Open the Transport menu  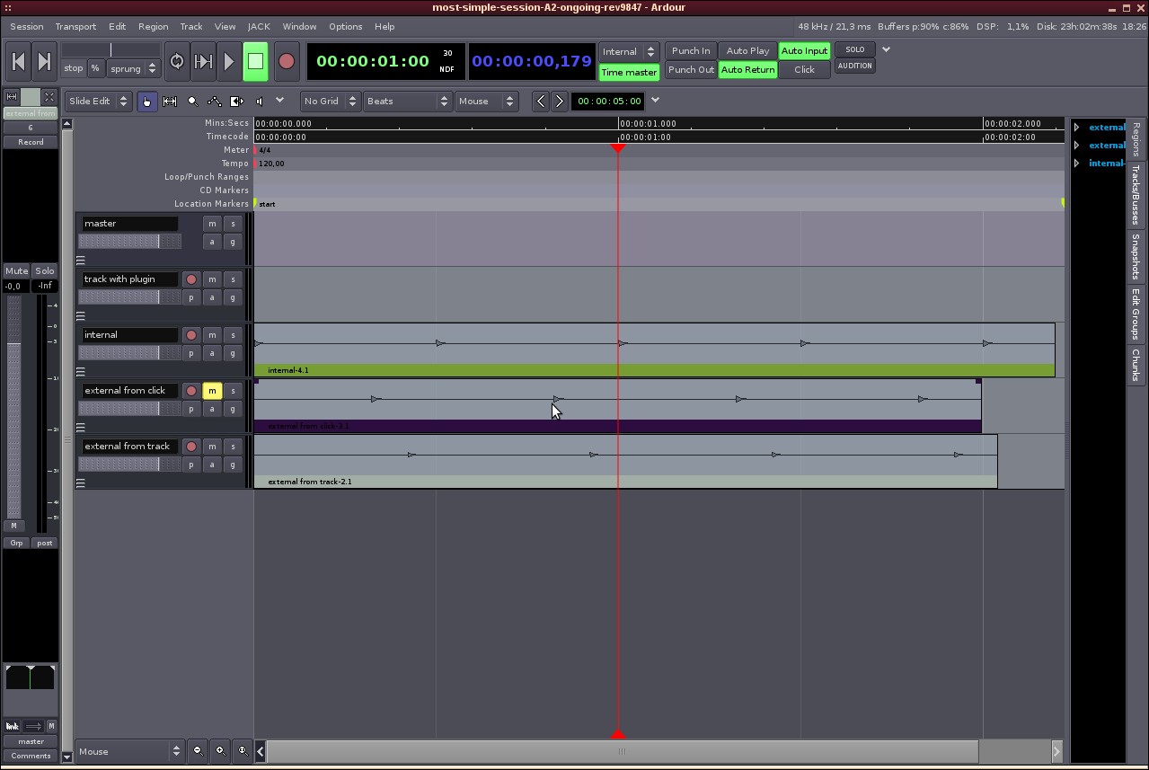click(75, 27)
